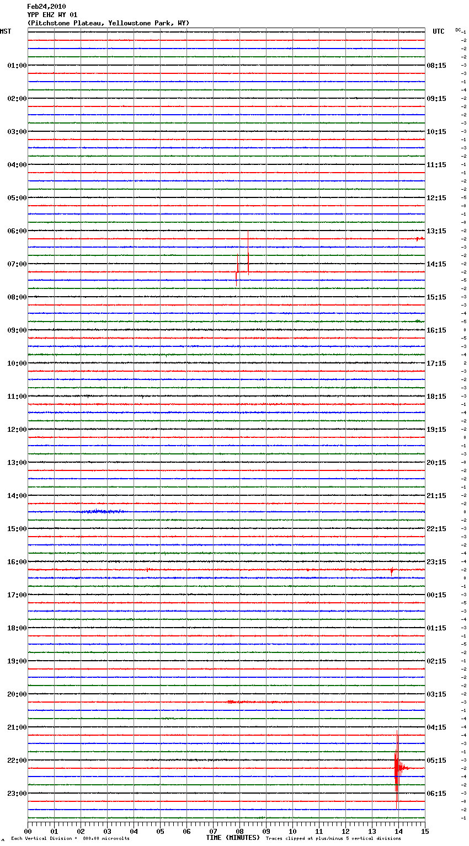Click the 18:15 UTC time label
Image resolution: width=469 pixels, height=846 pixels.
click(436, 397)
